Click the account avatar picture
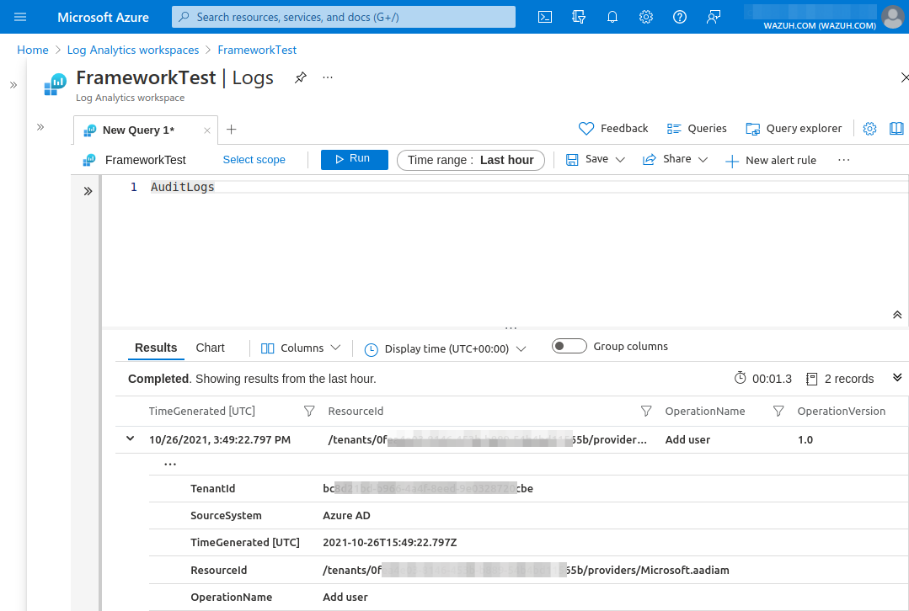This screenshot has height=611, width=909. point(893,17)
